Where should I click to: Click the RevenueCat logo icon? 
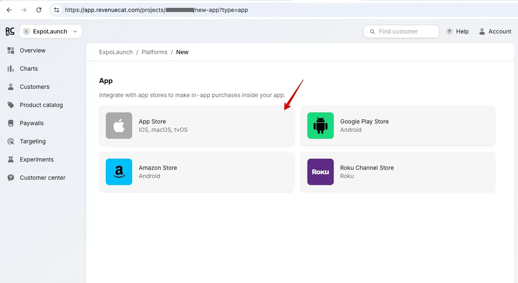click(10, 31)
